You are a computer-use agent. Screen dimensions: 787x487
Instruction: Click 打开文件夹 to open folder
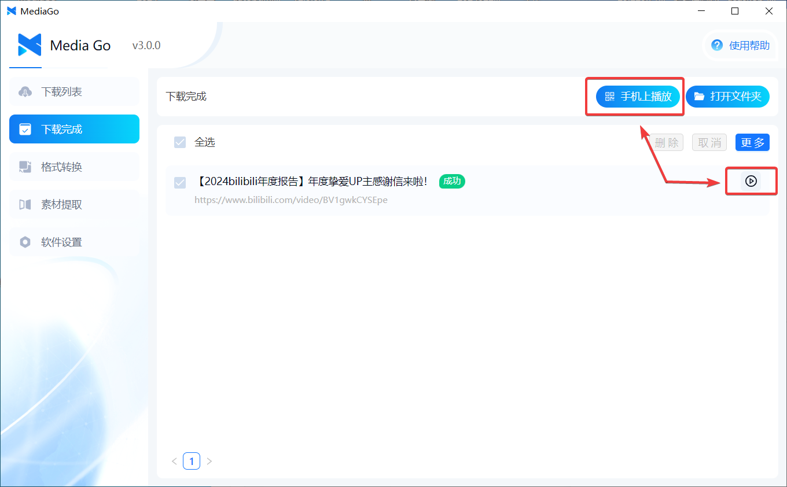[727, 97]
